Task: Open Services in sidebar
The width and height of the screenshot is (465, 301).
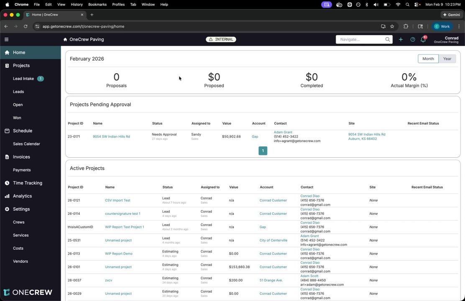Action: pos(21,235)
